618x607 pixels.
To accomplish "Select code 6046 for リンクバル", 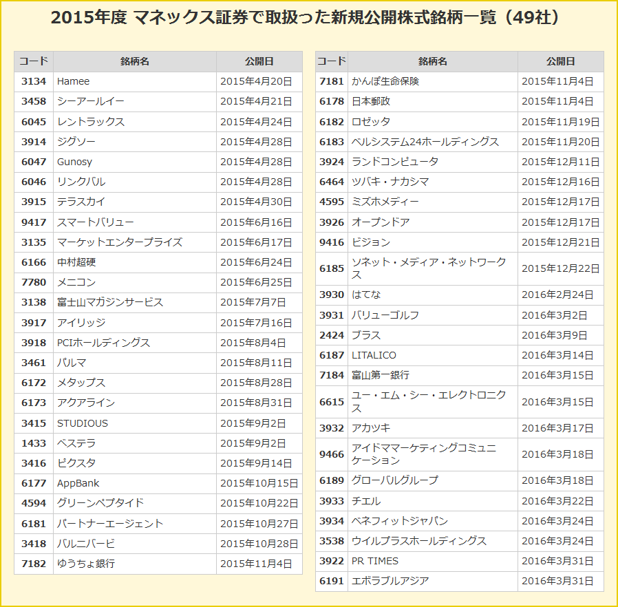I will pyautogui.click(x=34, y=182).
